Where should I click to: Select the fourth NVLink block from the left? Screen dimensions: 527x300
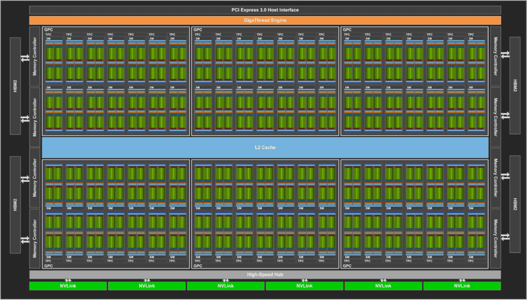(x=305, y=286)
